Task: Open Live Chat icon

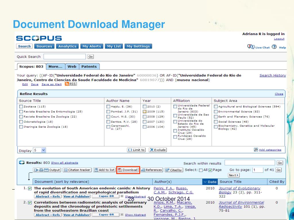Action: tap(251, 47)
